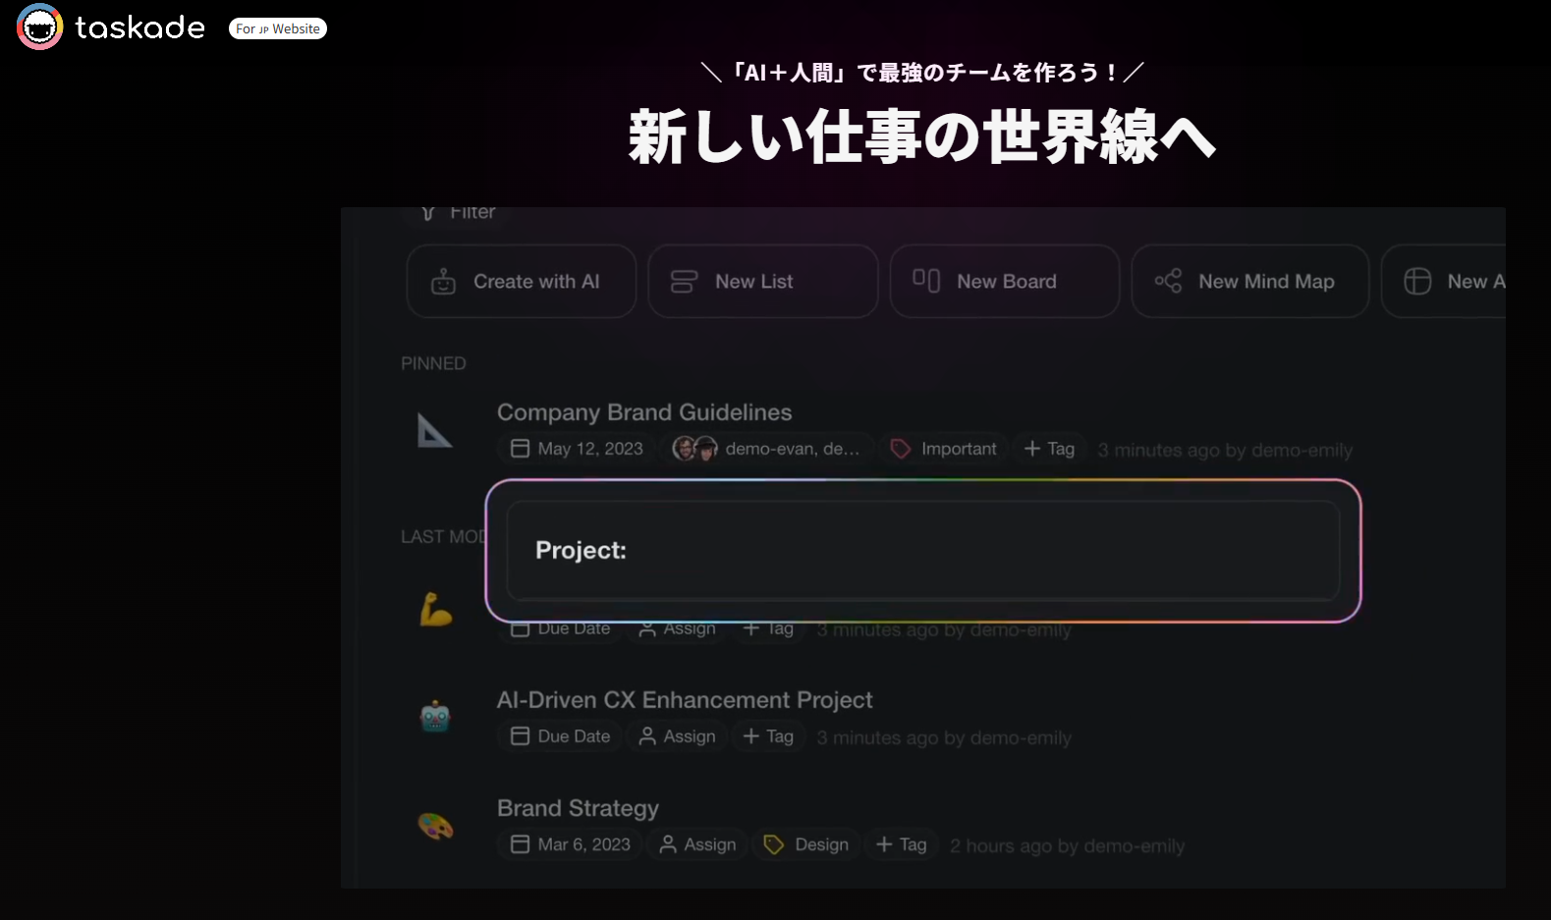The image size is (1551, 920).
Task: Click the New Board icon
Action: (926, 281)
